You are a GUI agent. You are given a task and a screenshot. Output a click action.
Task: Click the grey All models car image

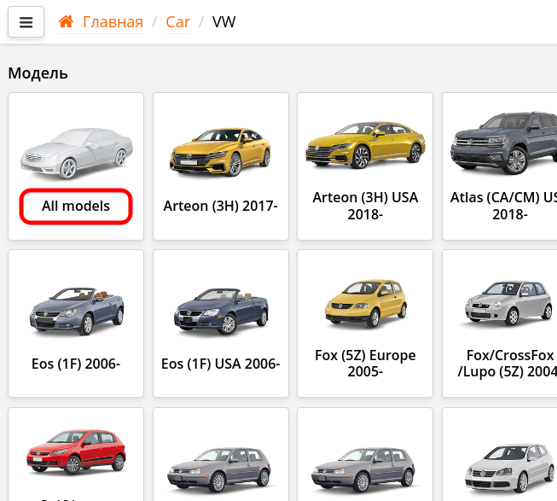76,153
